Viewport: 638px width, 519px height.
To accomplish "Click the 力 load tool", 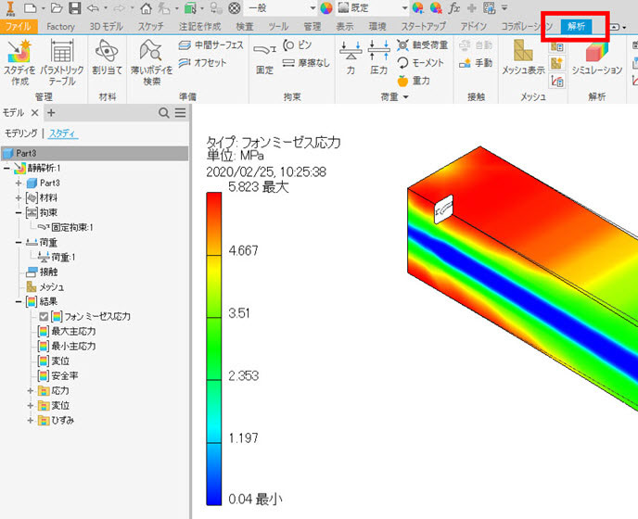I will click(351, 57).
